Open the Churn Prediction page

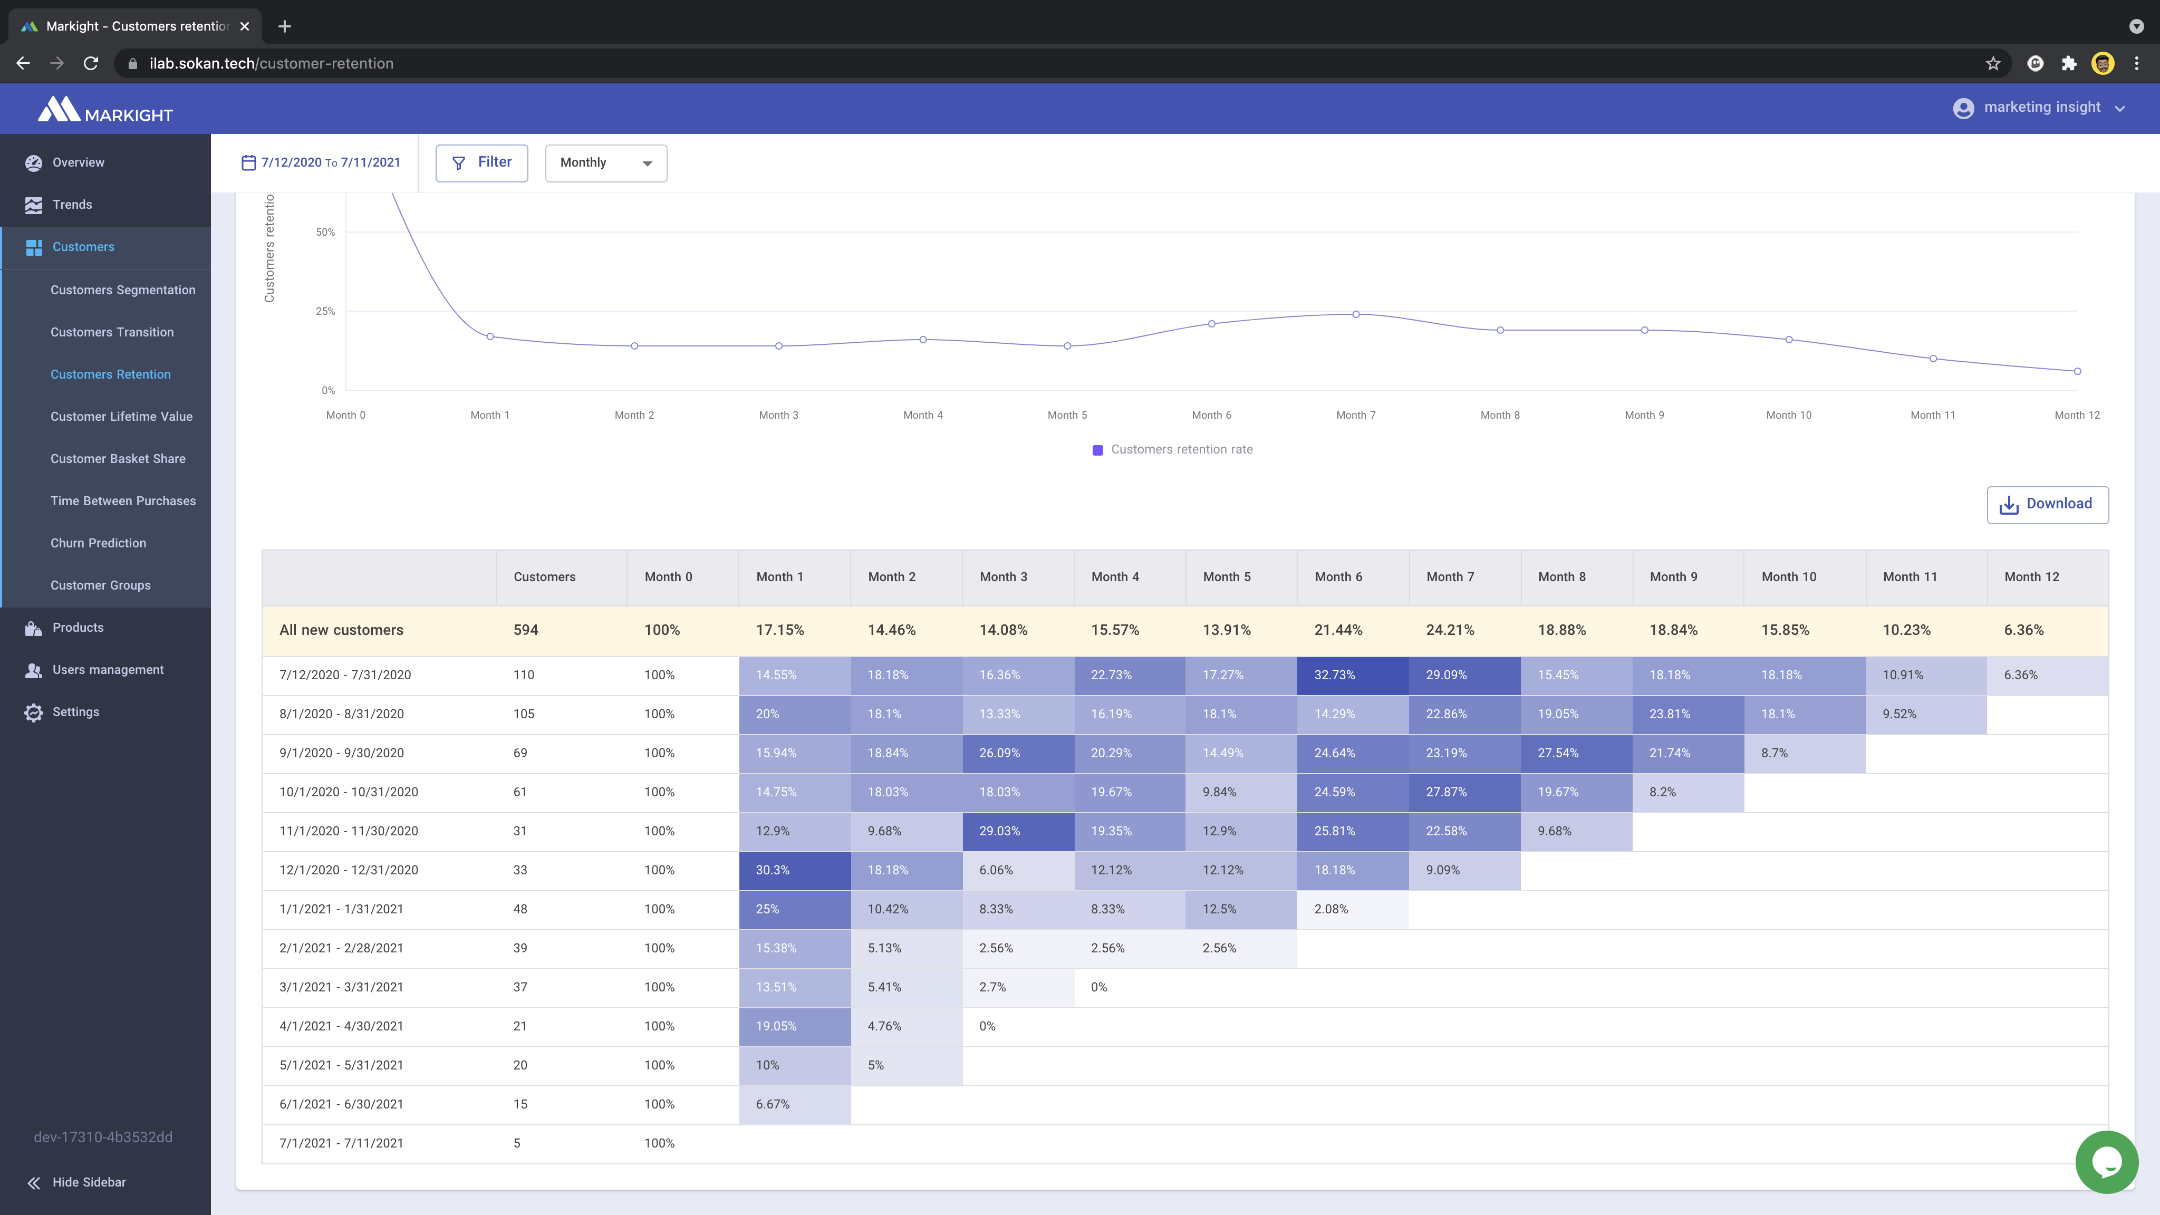point(98,543)
